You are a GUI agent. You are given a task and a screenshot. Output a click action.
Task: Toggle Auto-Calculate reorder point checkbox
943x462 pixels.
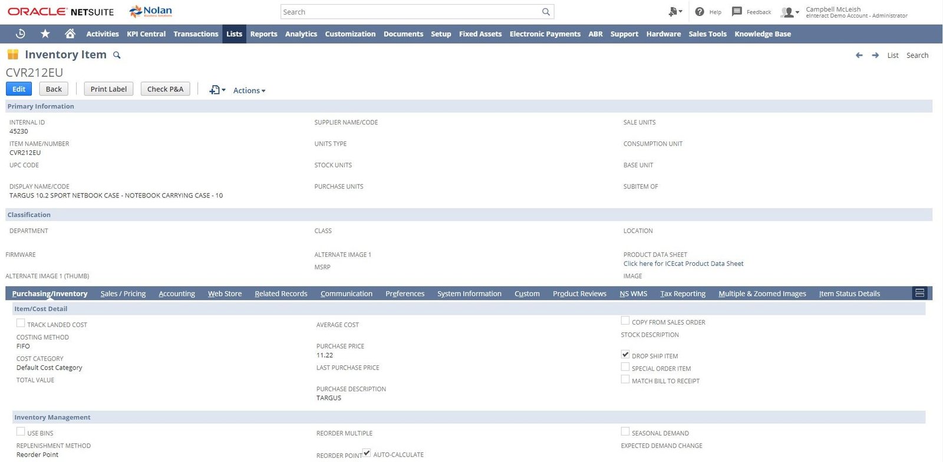(x=367, y=453)
